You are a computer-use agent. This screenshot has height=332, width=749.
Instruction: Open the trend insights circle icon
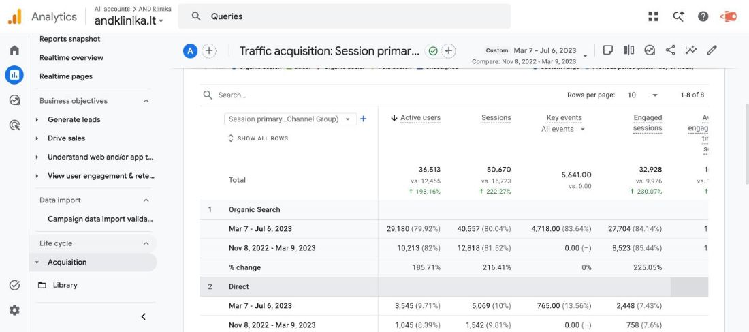650,50
